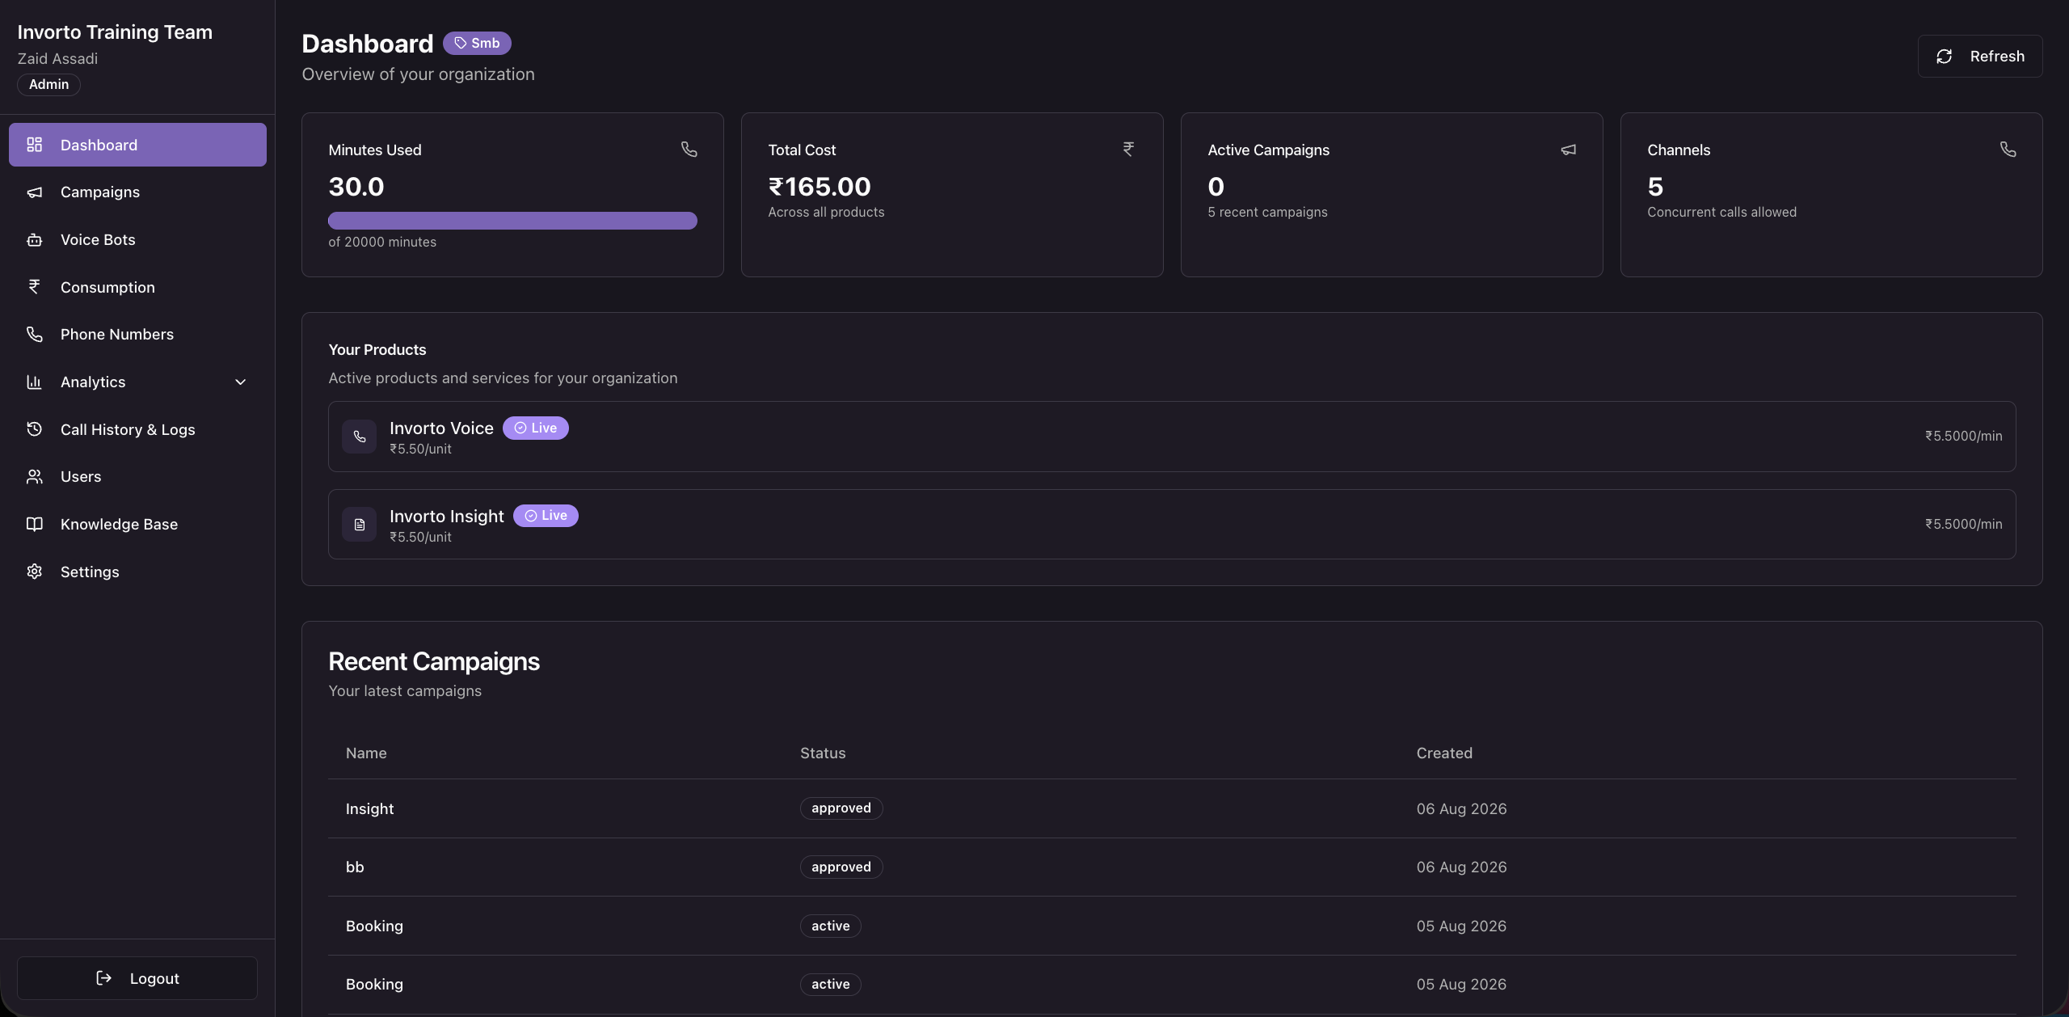Click the Phone Numbers handset icon
2069x1017 pixels.
[34, 335]
